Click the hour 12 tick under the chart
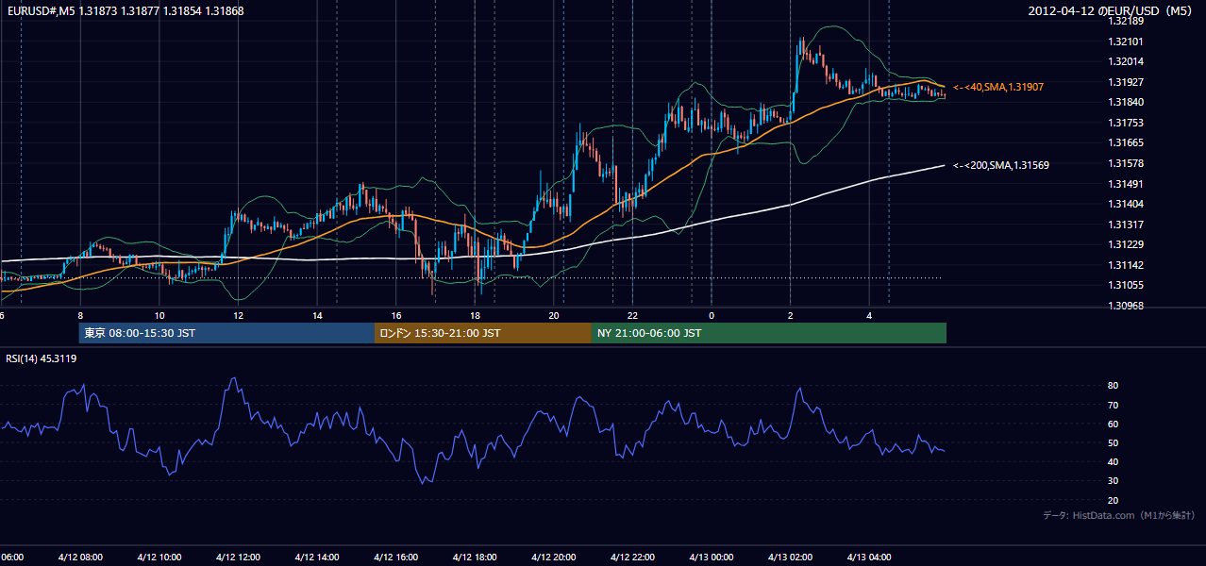 point(238,315)
